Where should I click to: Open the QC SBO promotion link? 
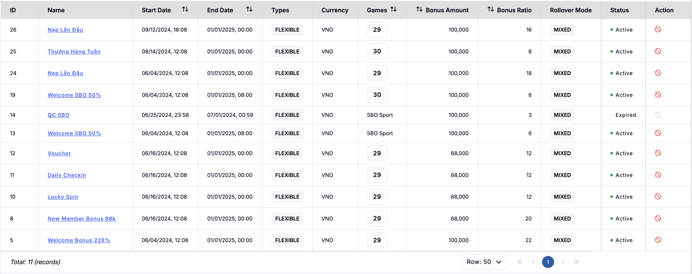click(58, 115)
